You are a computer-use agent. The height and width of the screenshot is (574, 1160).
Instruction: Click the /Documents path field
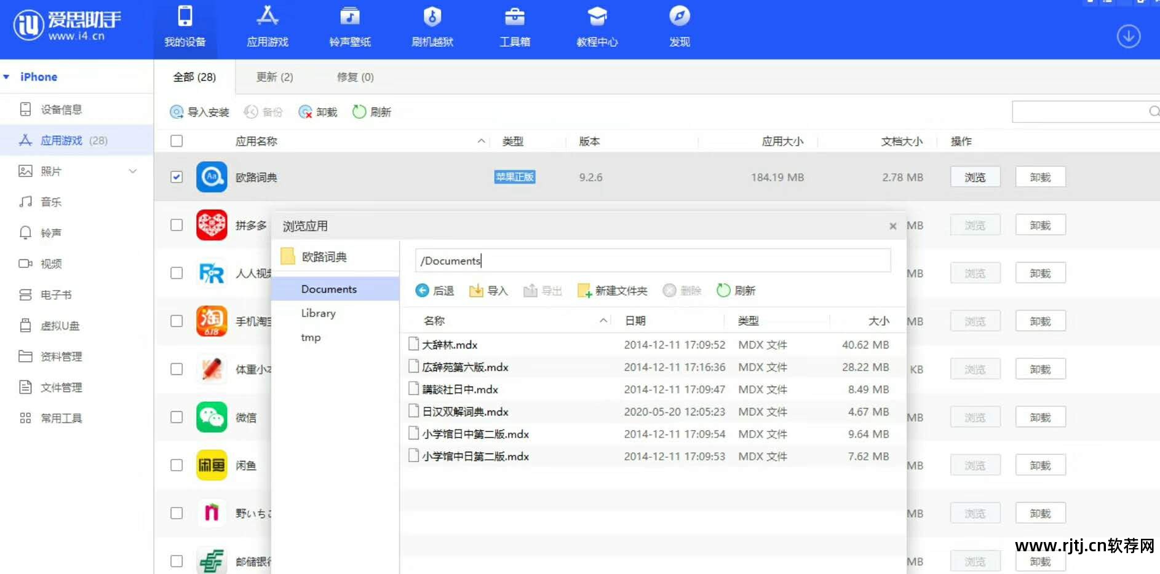click(x=653, y=261)
